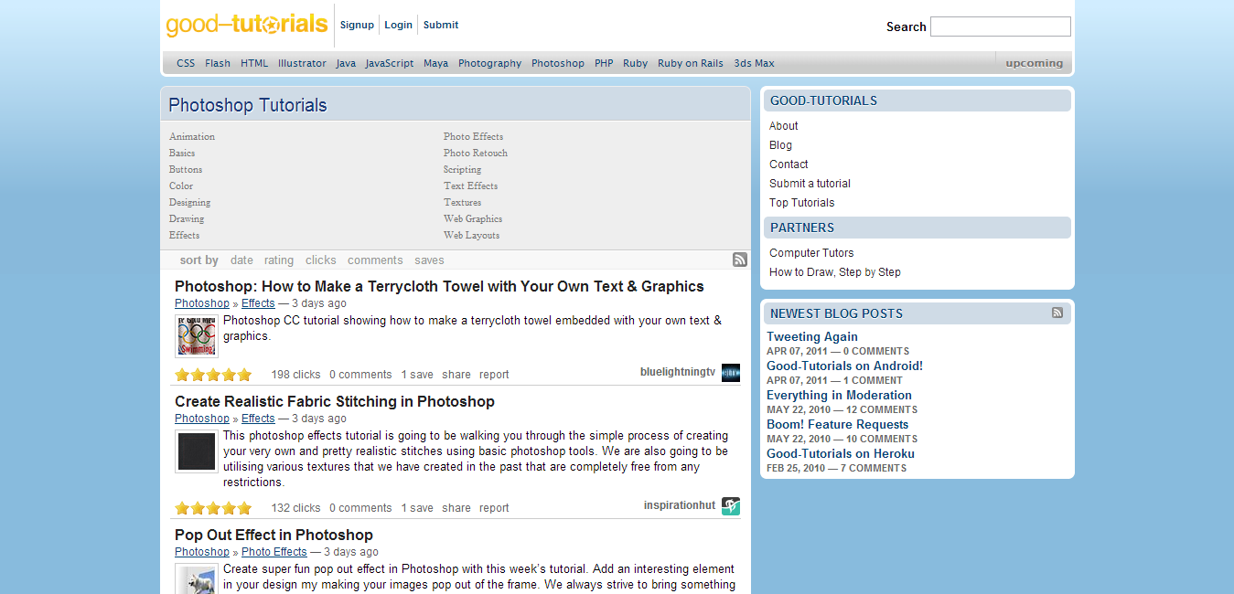The width and height of the screenshot is (1234, 594).
Task: Open the Pop Out Effect tutorial thumbnail
Action: tap(197, 580)
